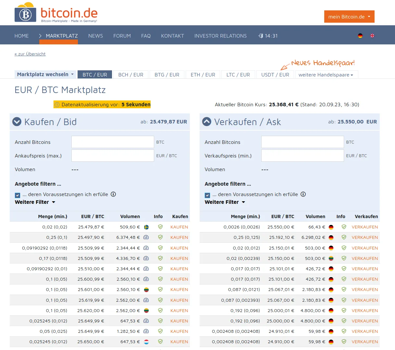395x350 pixels.
Task: Click the German flag icon in the first ask row
Action: coord(330,227)
